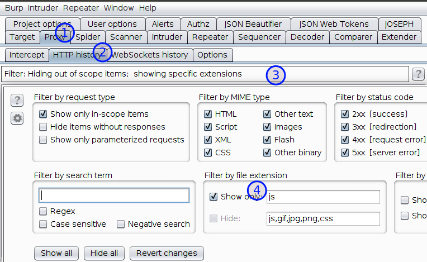Viewport: 427px width, 262px height.
Task: Switch to the Target tab
Action: [x=22, y=37]
